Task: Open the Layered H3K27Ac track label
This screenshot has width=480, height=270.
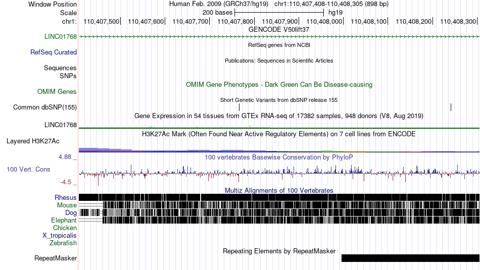Action: pos(33,141)
